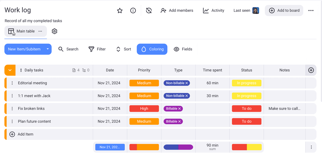Select the Main table tab

pyautogui.click(x=25, y=31)
